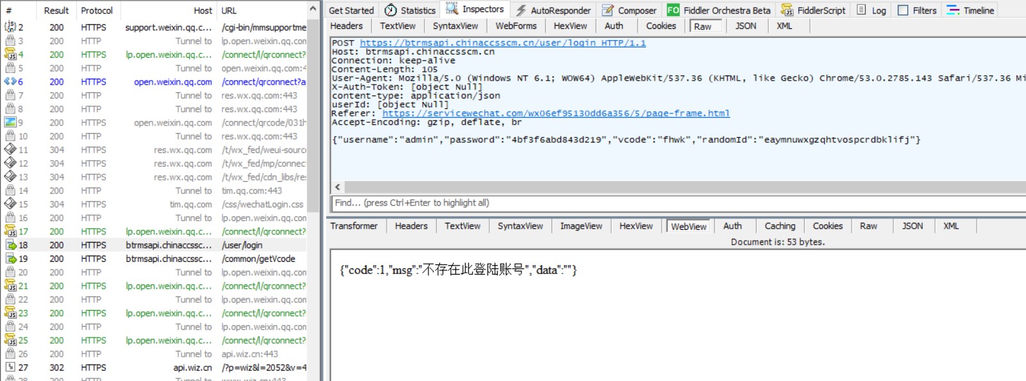Click the Composer pencil icon

pyautogui.click(x=608, y=10)
